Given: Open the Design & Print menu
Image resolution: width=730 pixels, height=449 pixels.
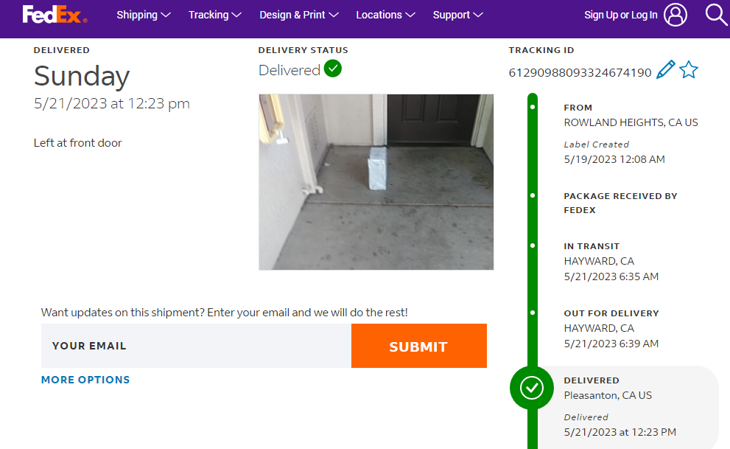Looking at the screenshot, I should (299, 15).
